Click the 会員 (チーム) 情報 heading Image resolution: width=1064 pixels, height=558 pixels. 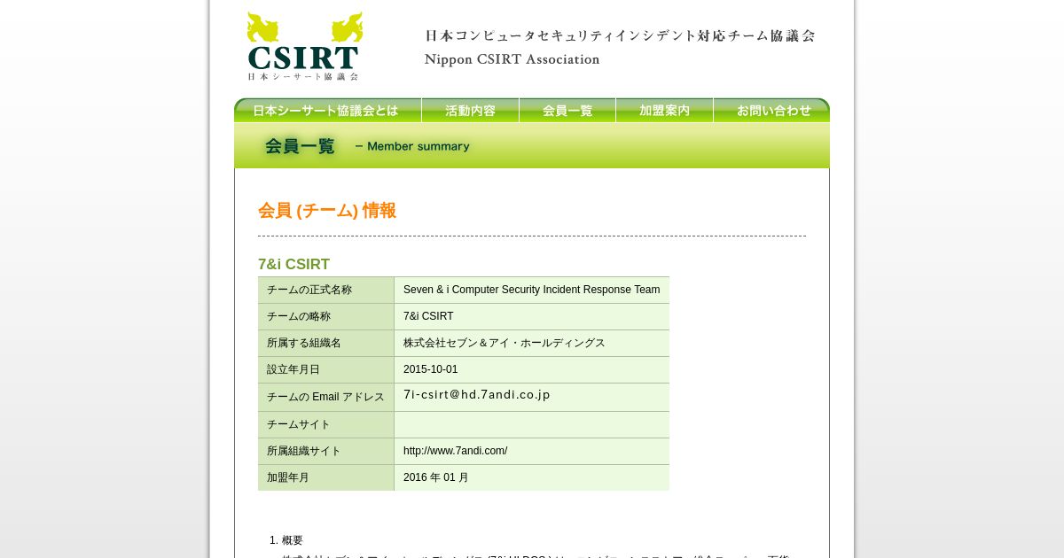pos(327,211)
